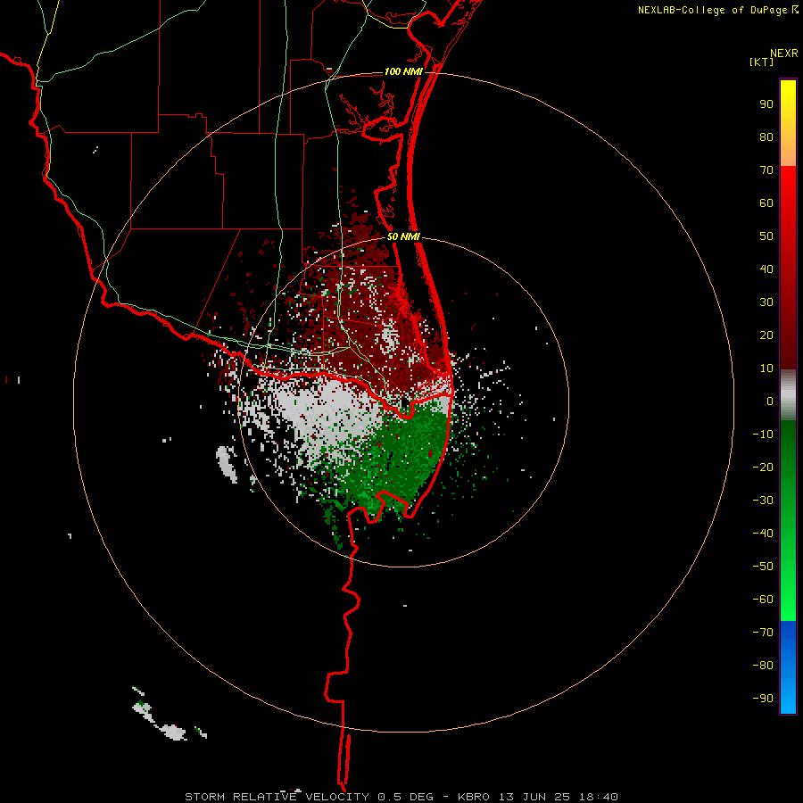Image resolution: width=803 pixels, height=803 pixels.
Task: Click the green inbound velocity region south of radar
Action: (x=404, y=456)
